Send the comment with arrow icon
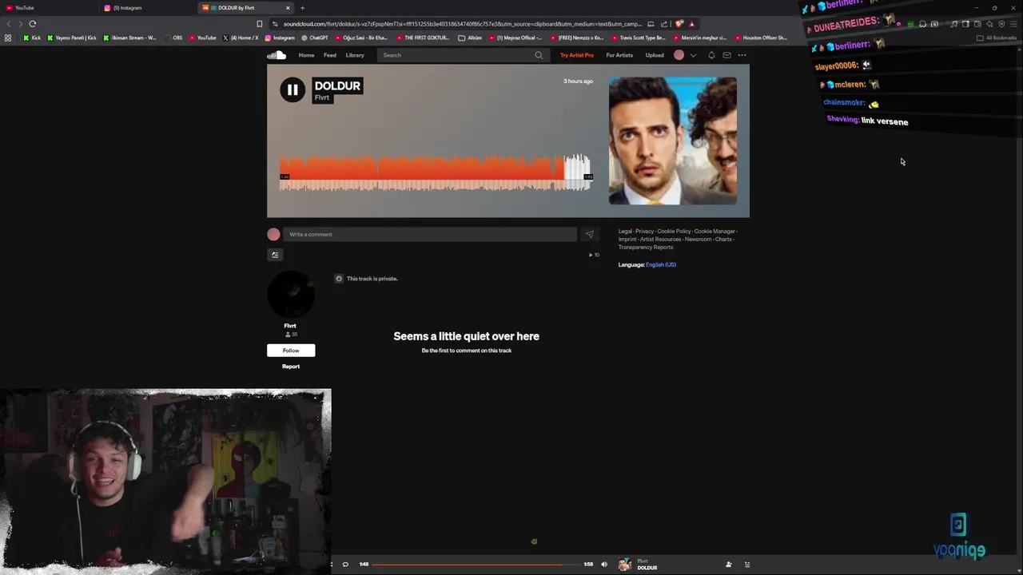This screenshot has height=575, width=1023. 590,234
